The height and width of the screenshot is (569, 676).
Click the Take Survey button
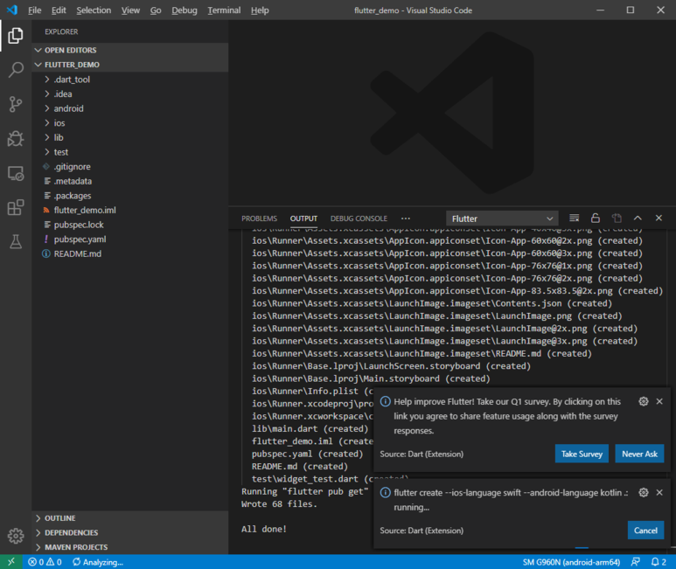(582, 454)
